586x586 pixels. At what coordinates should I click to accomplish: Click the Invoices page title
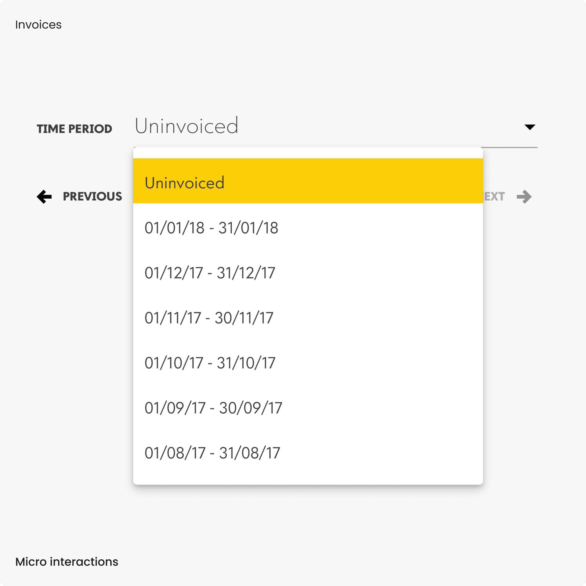pyautogui.click(x=38, y=24)
